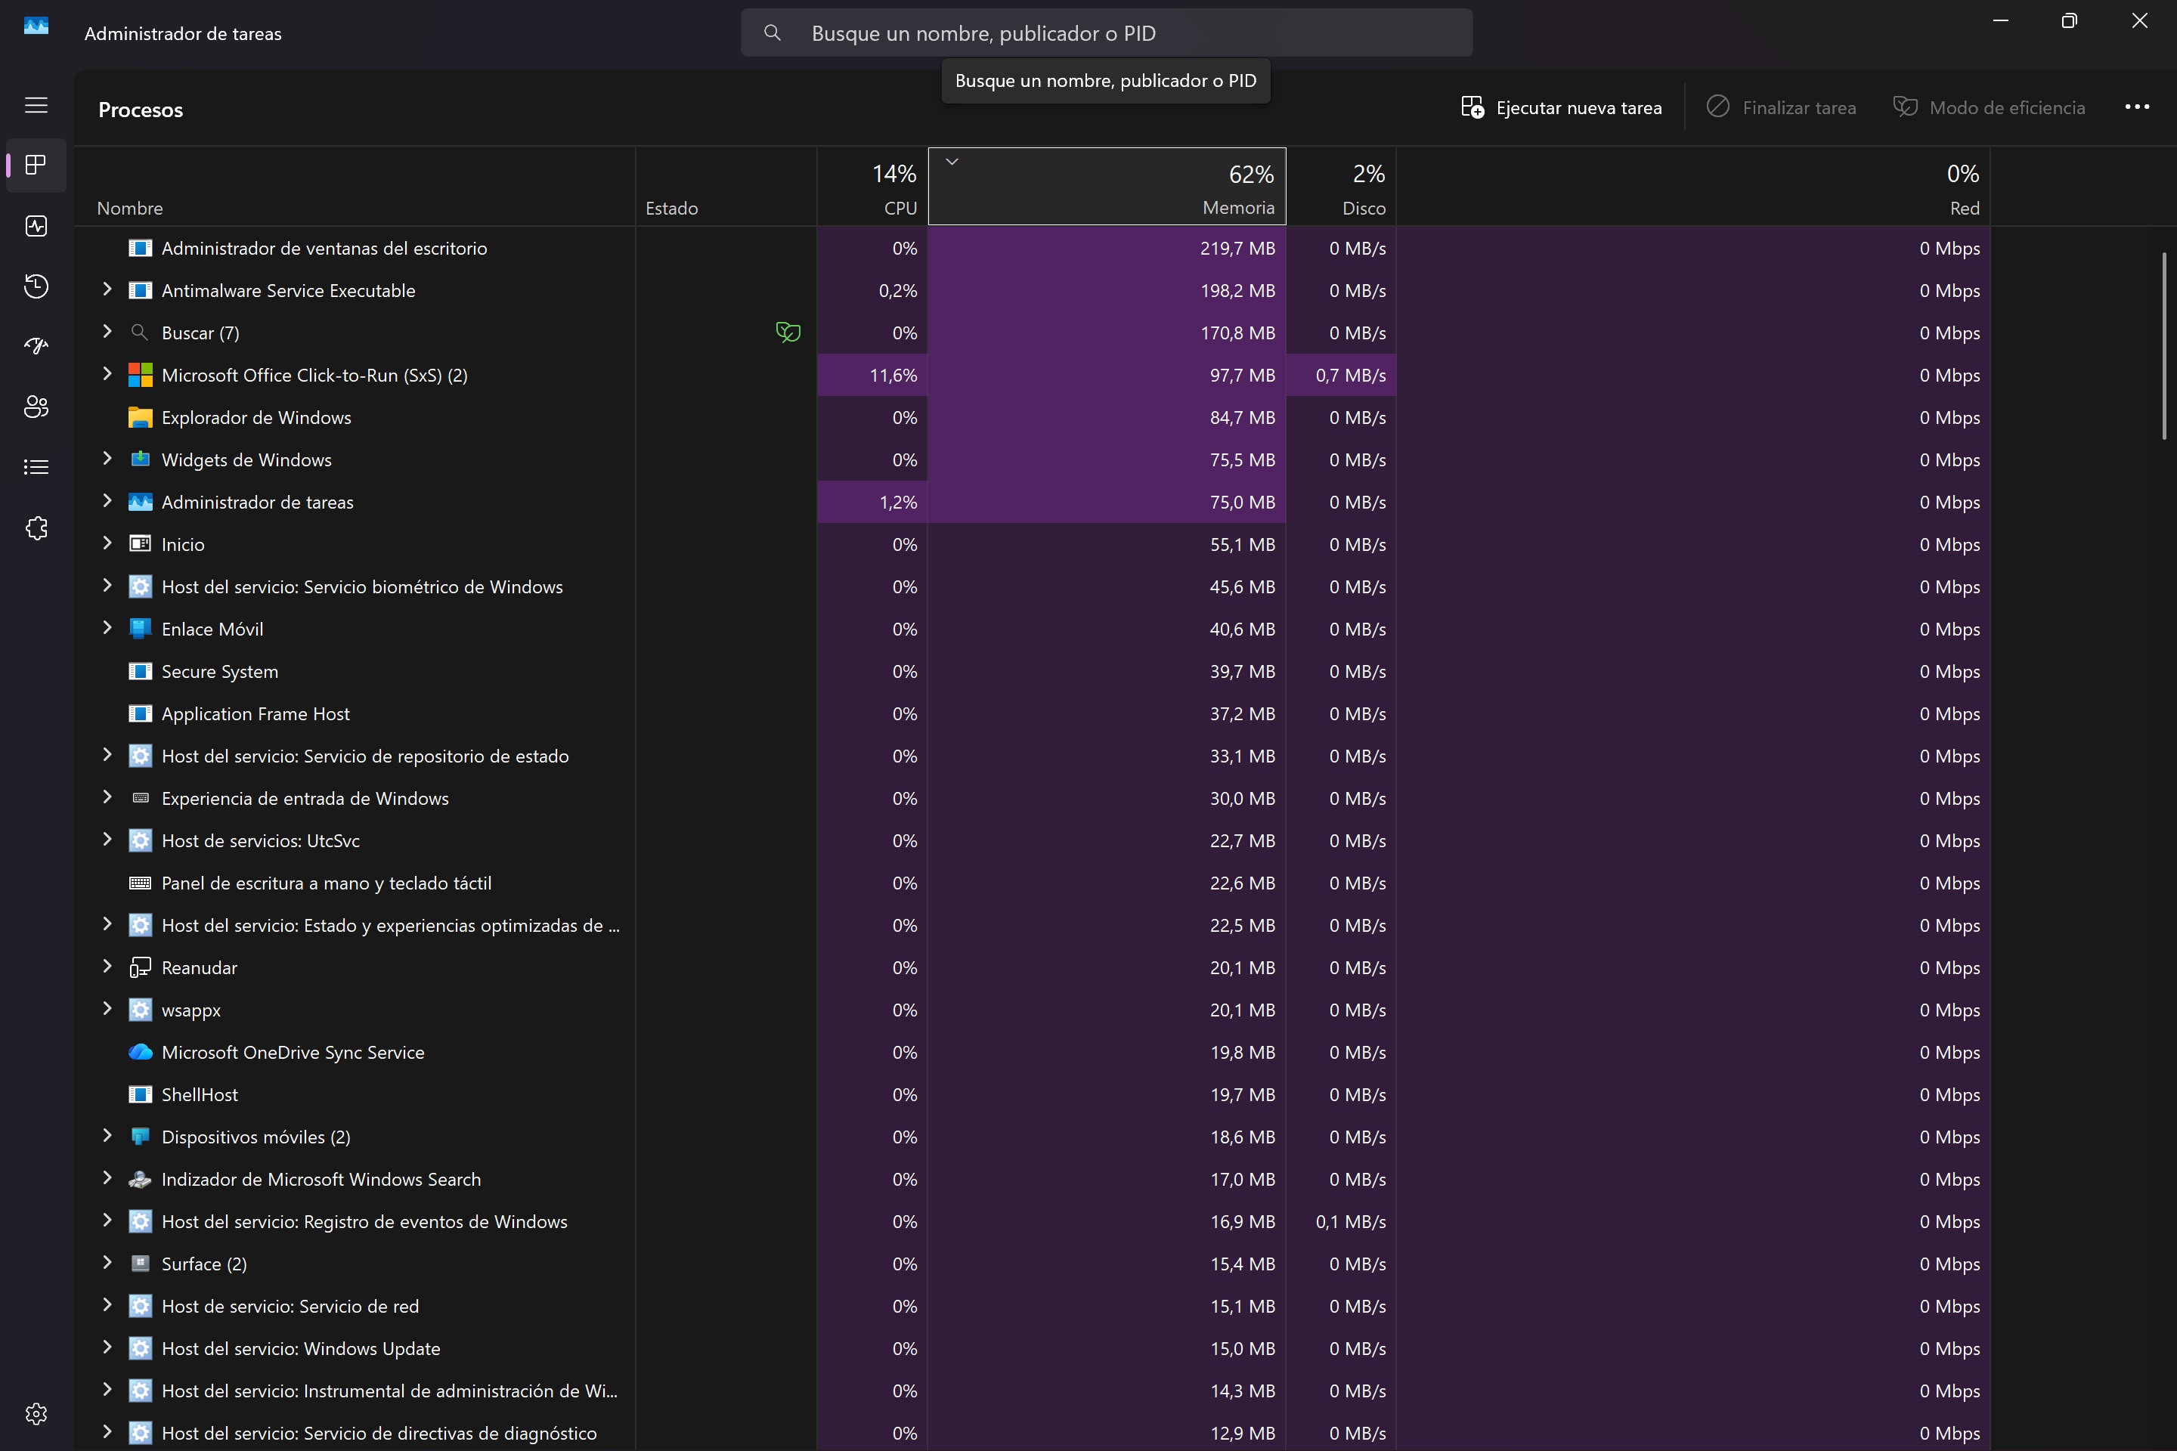Sort processes by the Nombre column
Viewport: 2177px width, 1451px height.
(355, 187)
